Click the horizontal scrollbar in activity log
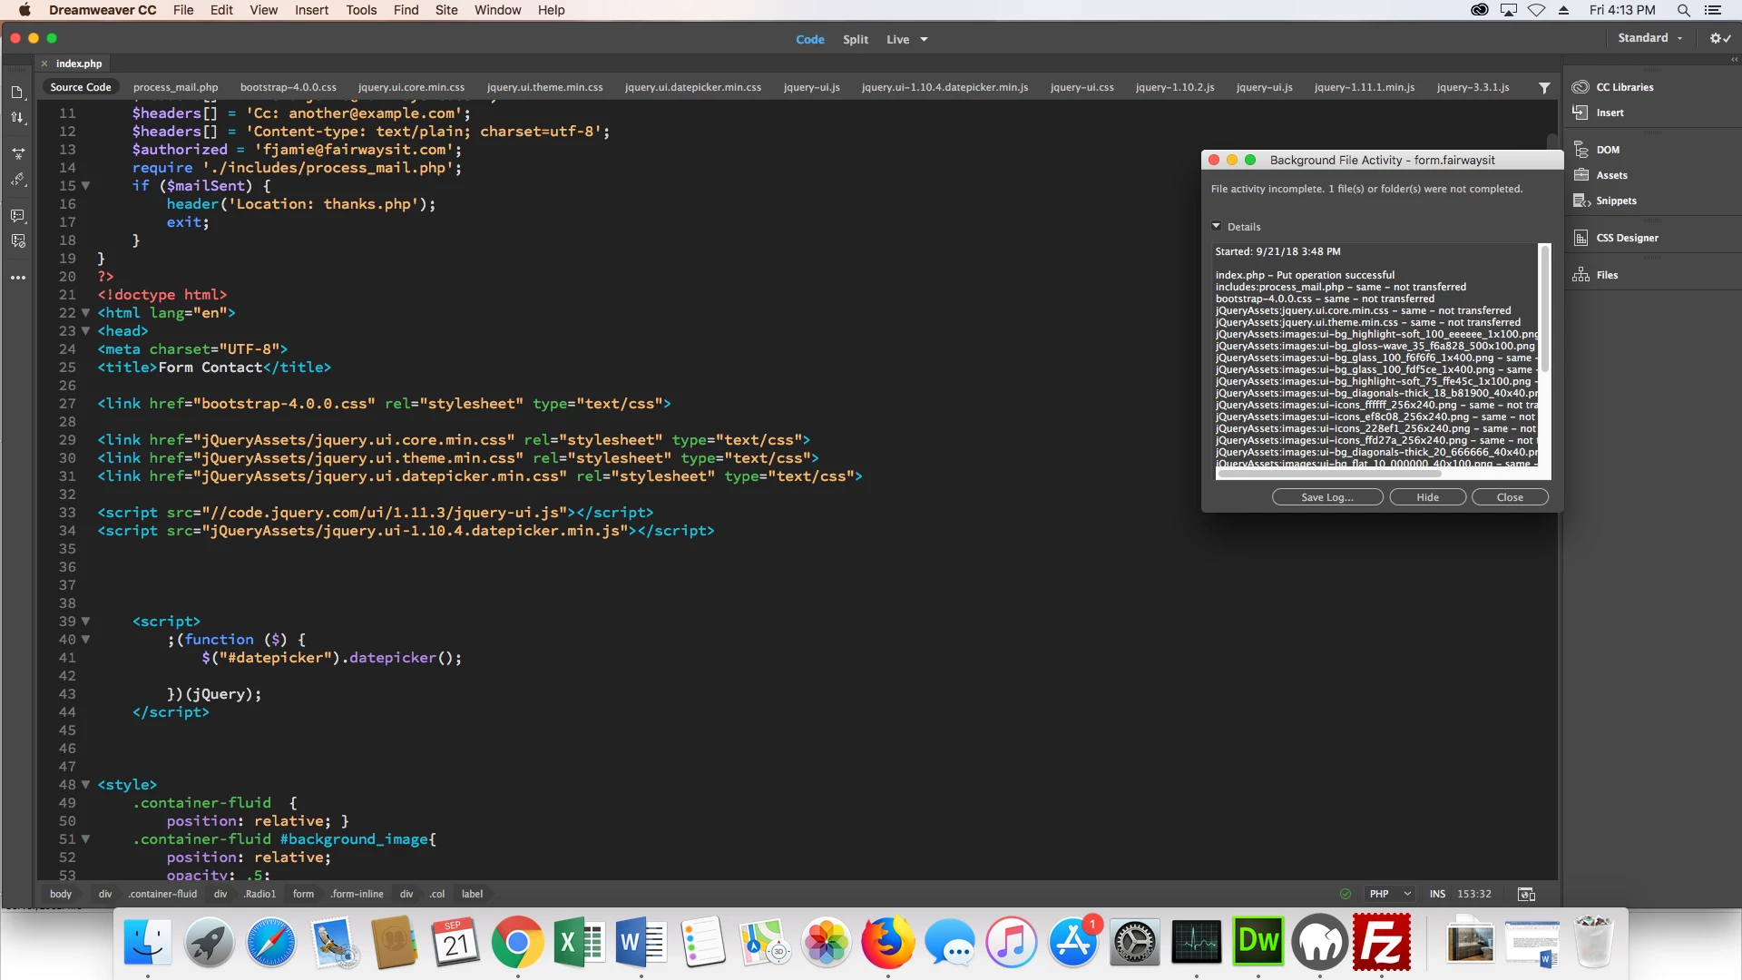This screenshot has height=980, width=1742. coord(1329,473)
